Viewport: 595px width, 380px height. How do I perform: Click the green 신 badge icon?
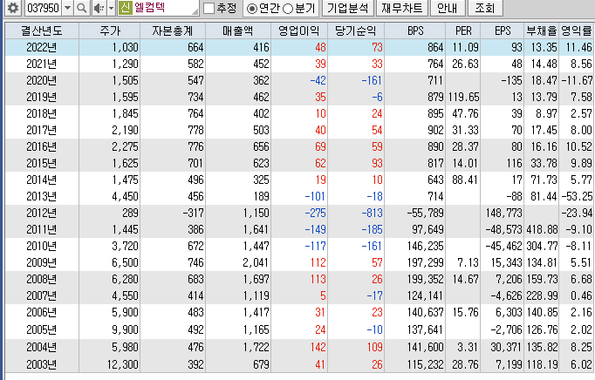pyautogui.click(x=125, y=8)
